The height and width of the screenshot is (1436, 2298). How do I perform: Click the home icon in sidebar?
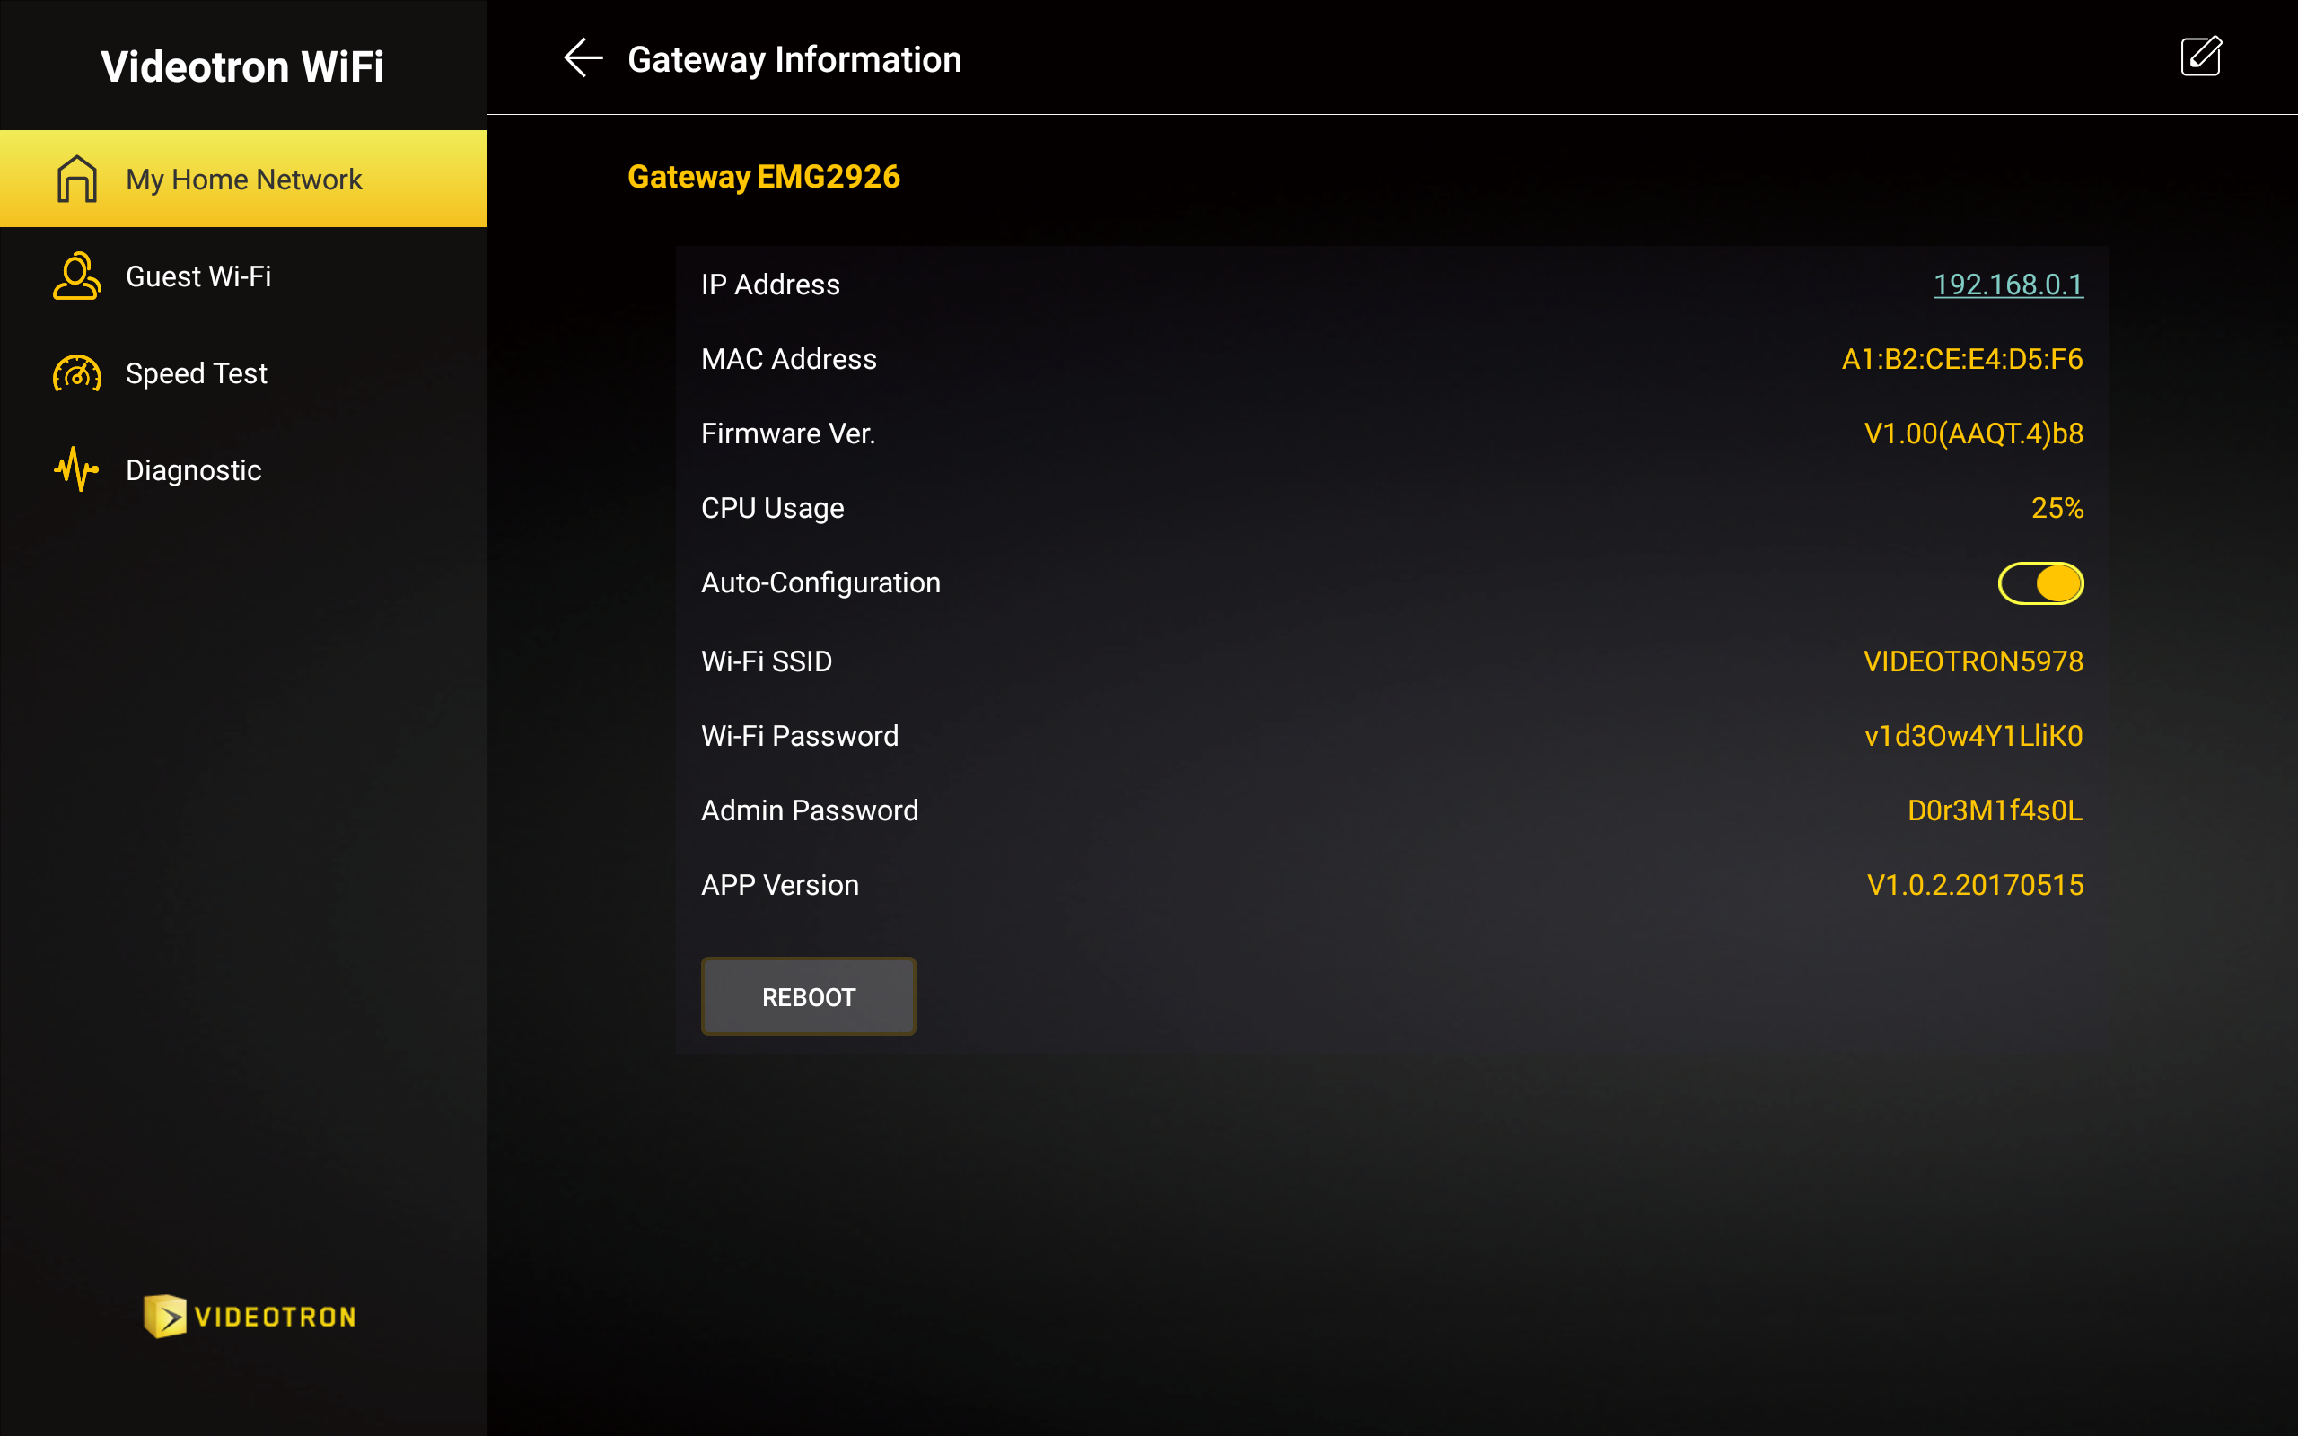tap(77, 179)
